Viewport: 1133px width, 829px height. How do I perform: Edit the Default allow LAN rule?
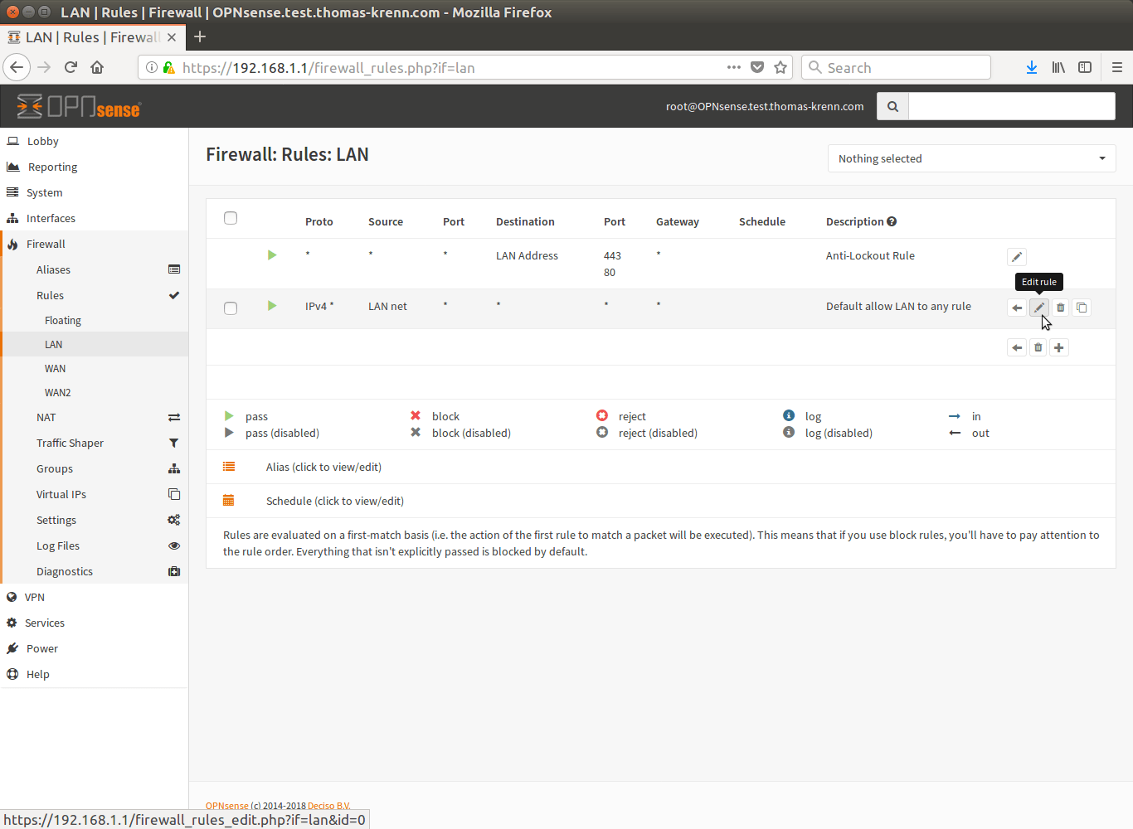click(x=1038, y=308)
